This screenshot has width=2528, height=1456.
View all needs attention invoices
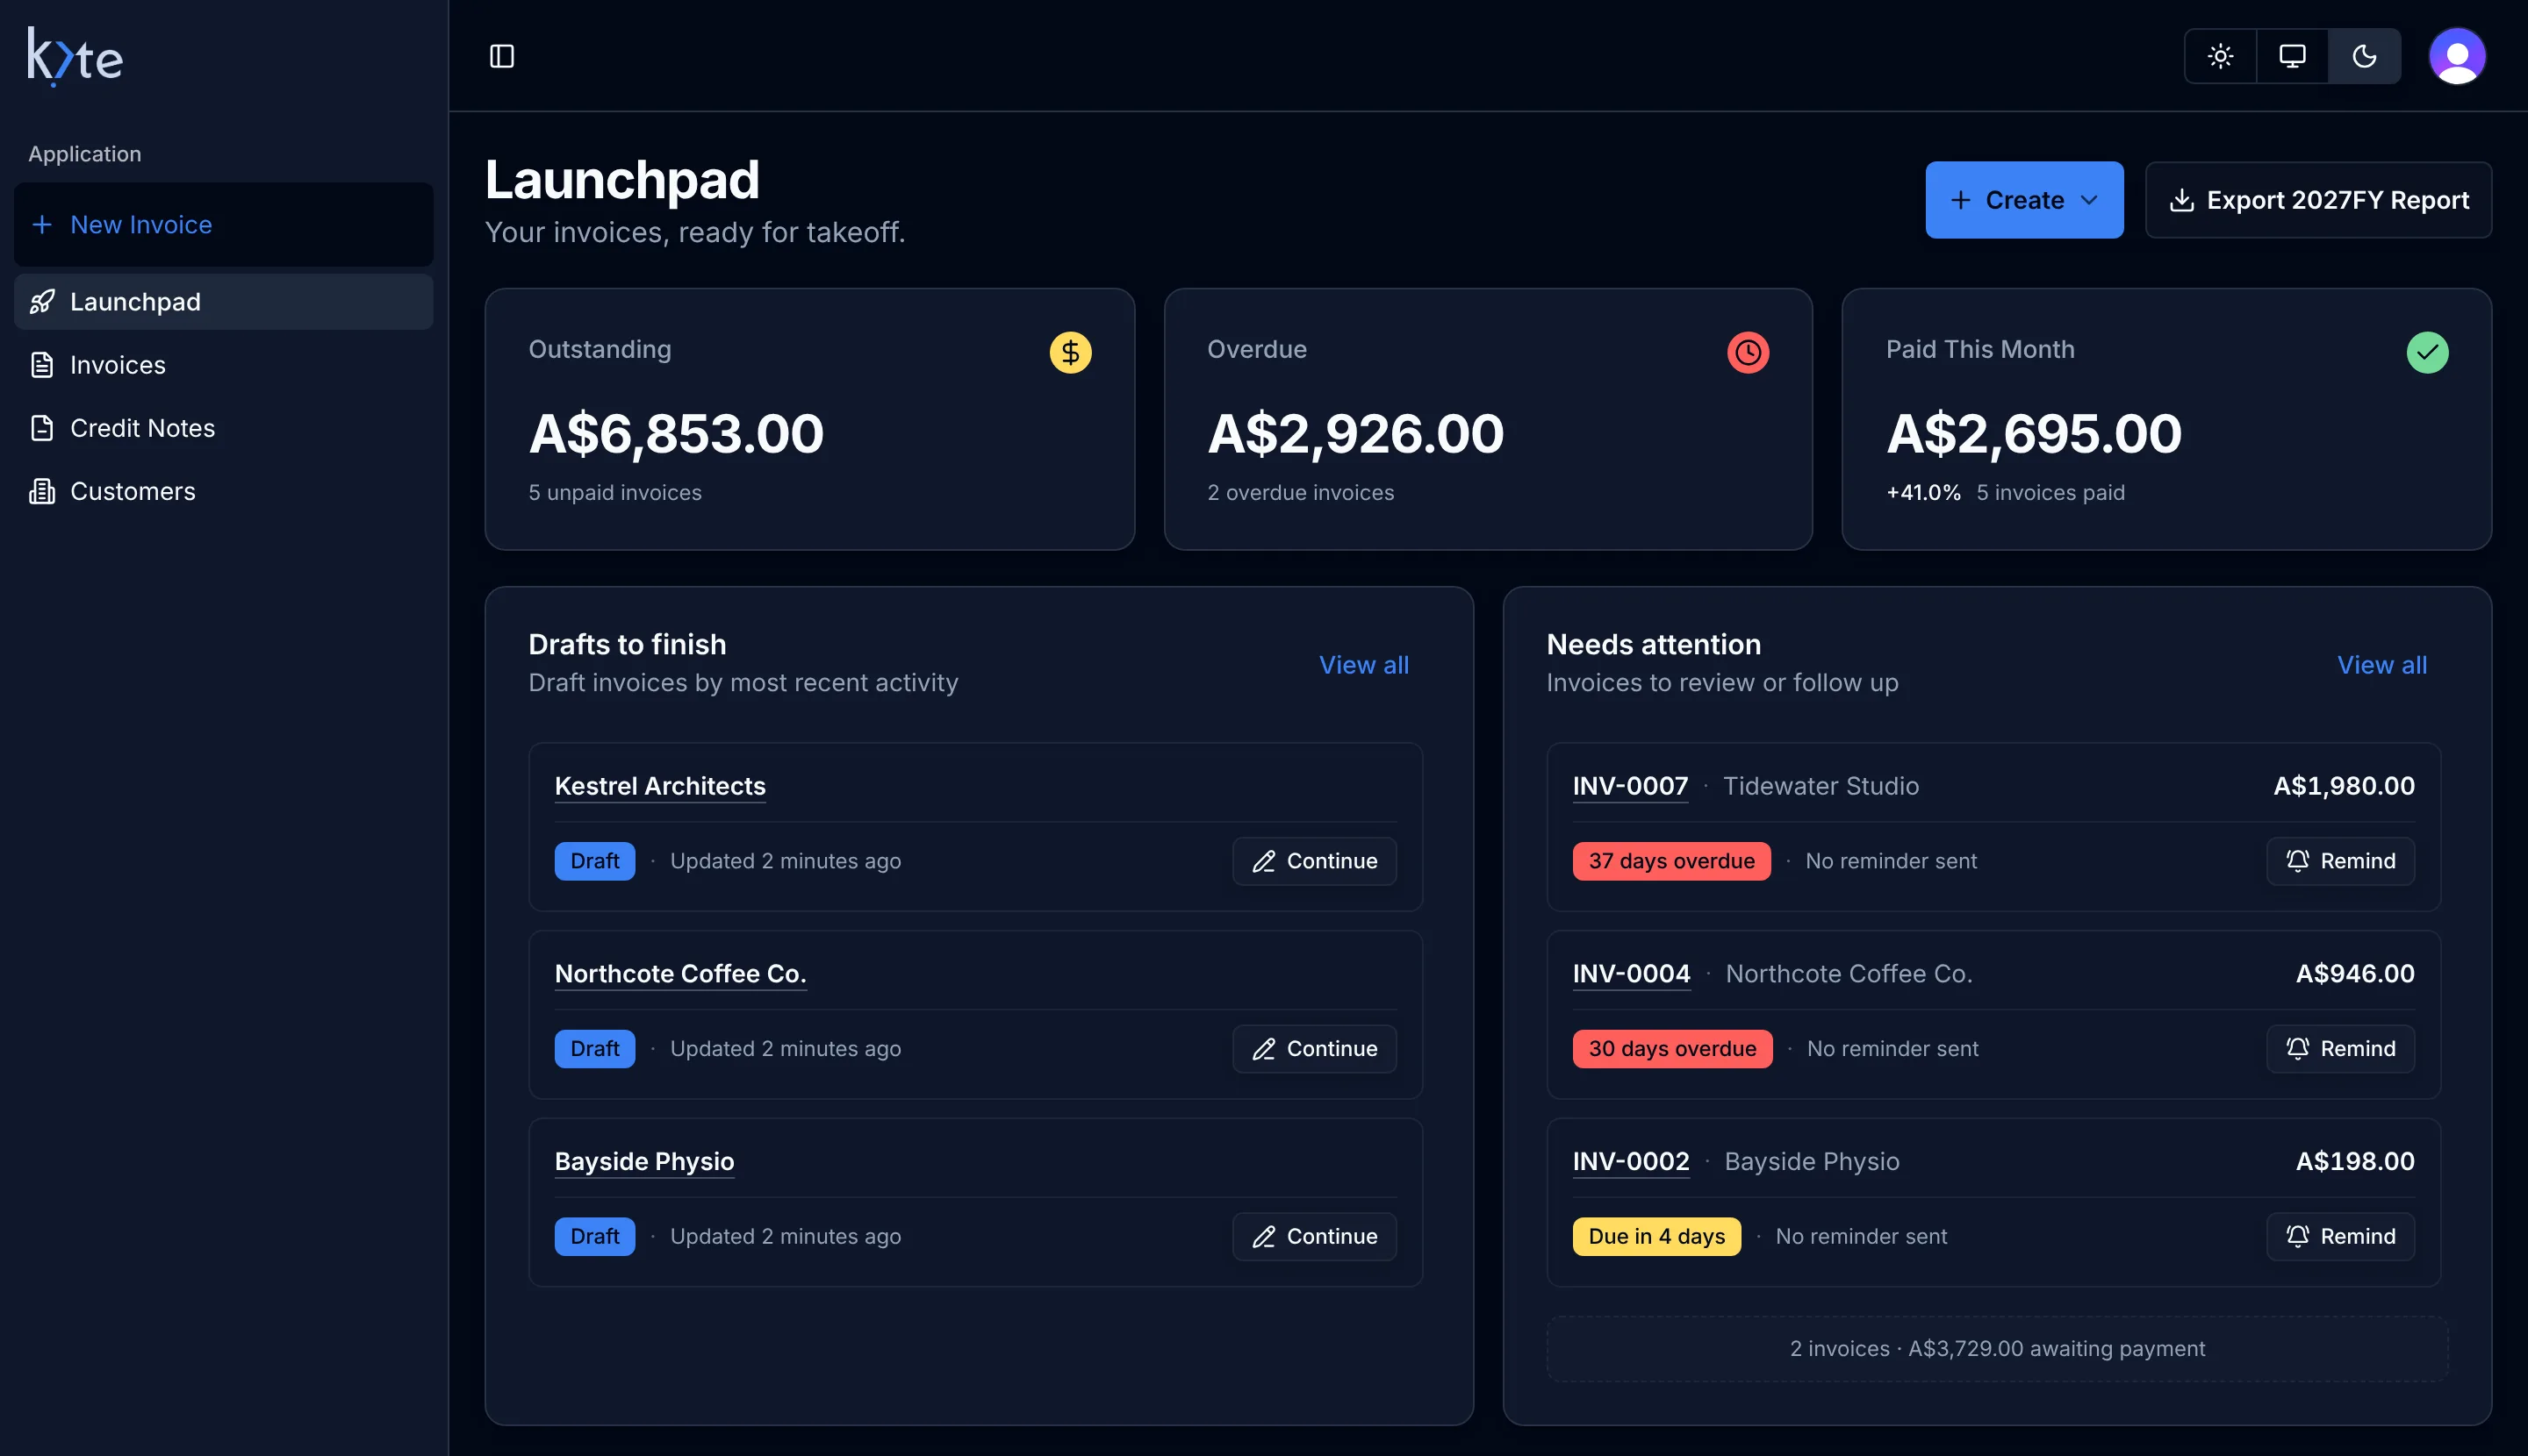tap(2381, 664)
